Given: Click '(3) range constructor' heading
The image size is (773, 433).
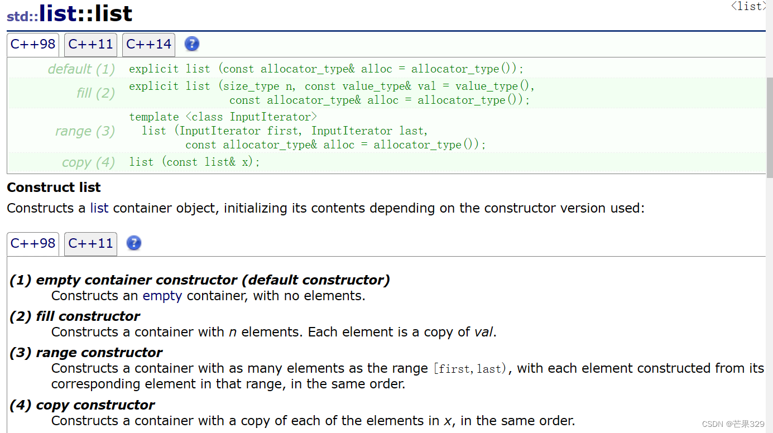Looking at the screenshot, I should click(x=86, y=353).
